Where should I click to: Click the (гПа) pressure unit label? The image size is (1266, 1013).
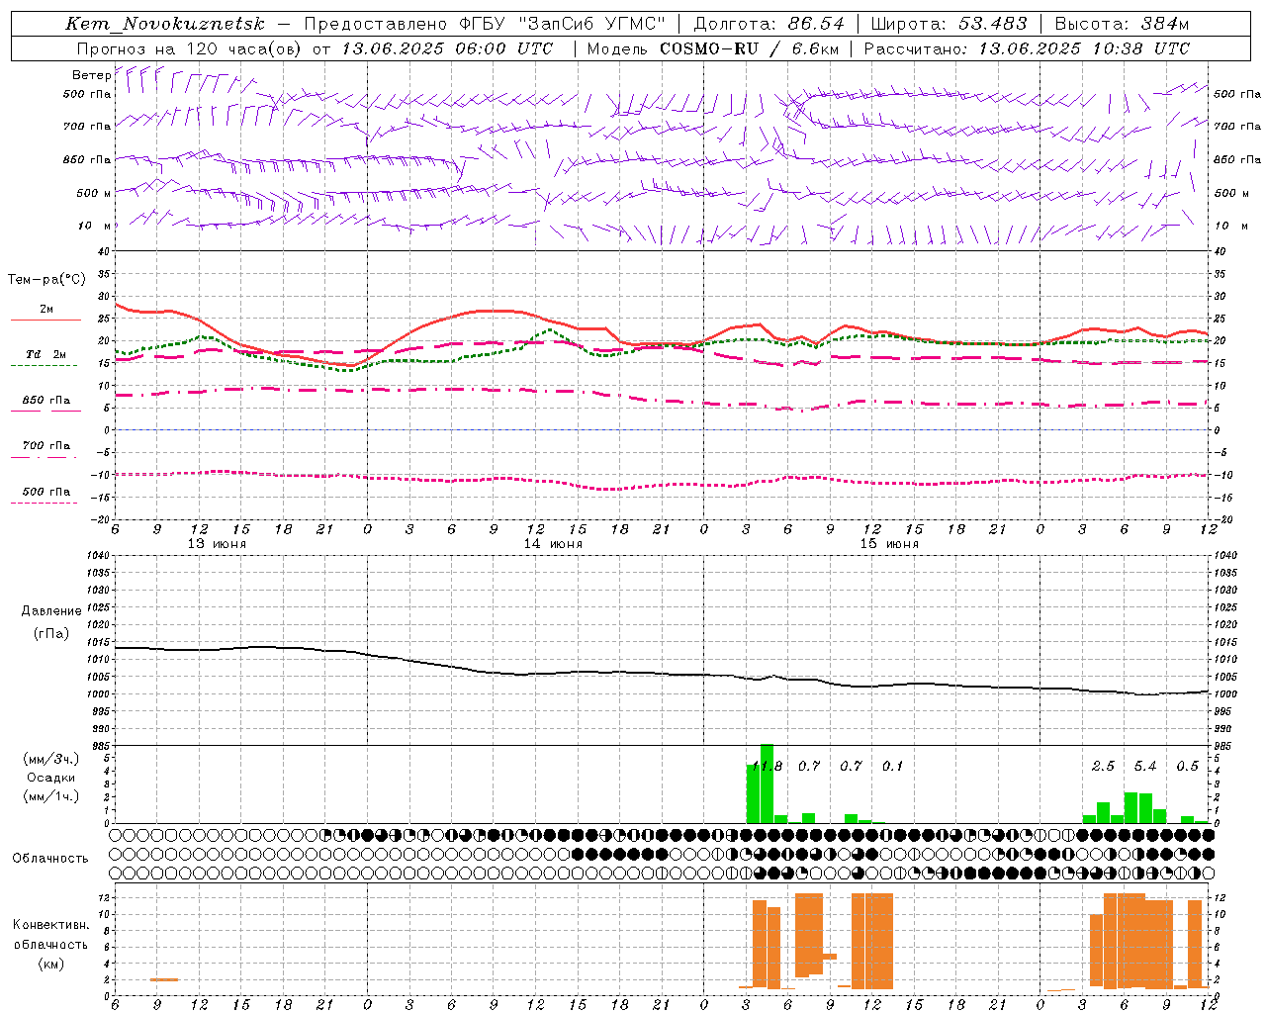[x=50, y=633]
